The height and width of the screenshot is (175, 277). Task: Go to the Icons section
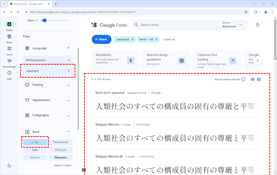(x=9, y=51)
